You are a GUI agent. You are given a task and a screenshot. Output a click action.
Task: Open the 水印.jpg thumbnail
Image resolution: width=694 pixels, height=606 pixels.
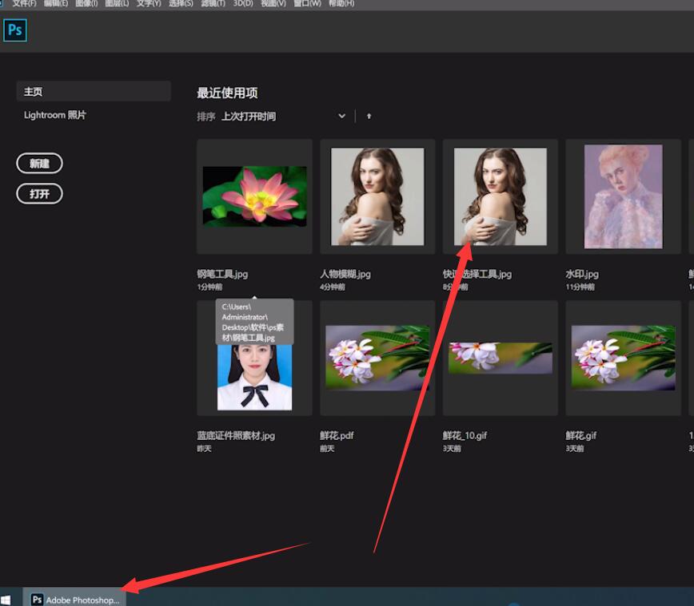(623, 196)
